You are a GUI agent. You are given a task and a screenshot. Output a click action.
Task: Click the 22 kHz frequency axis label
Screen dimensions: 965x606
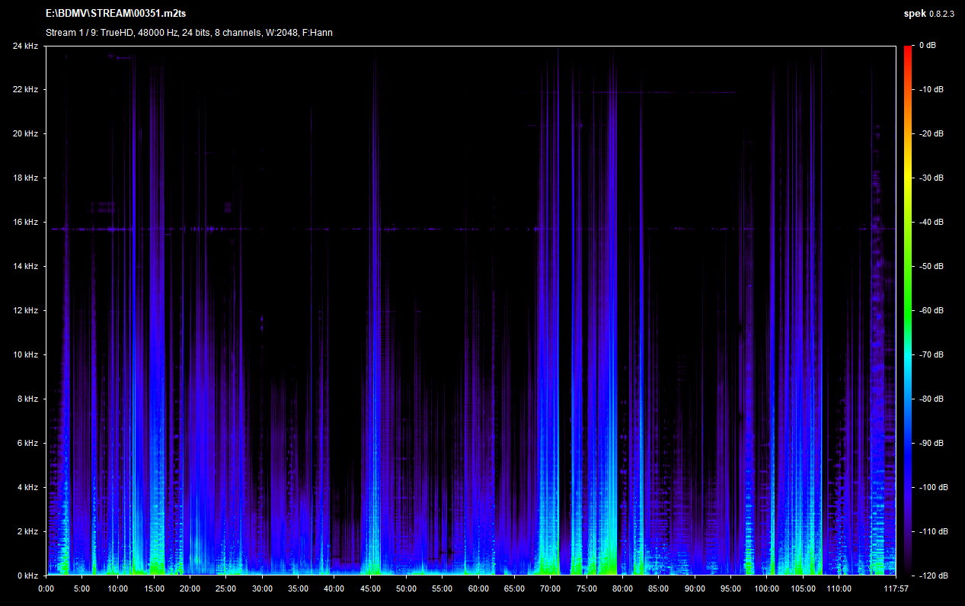click(x=24, y=90)
